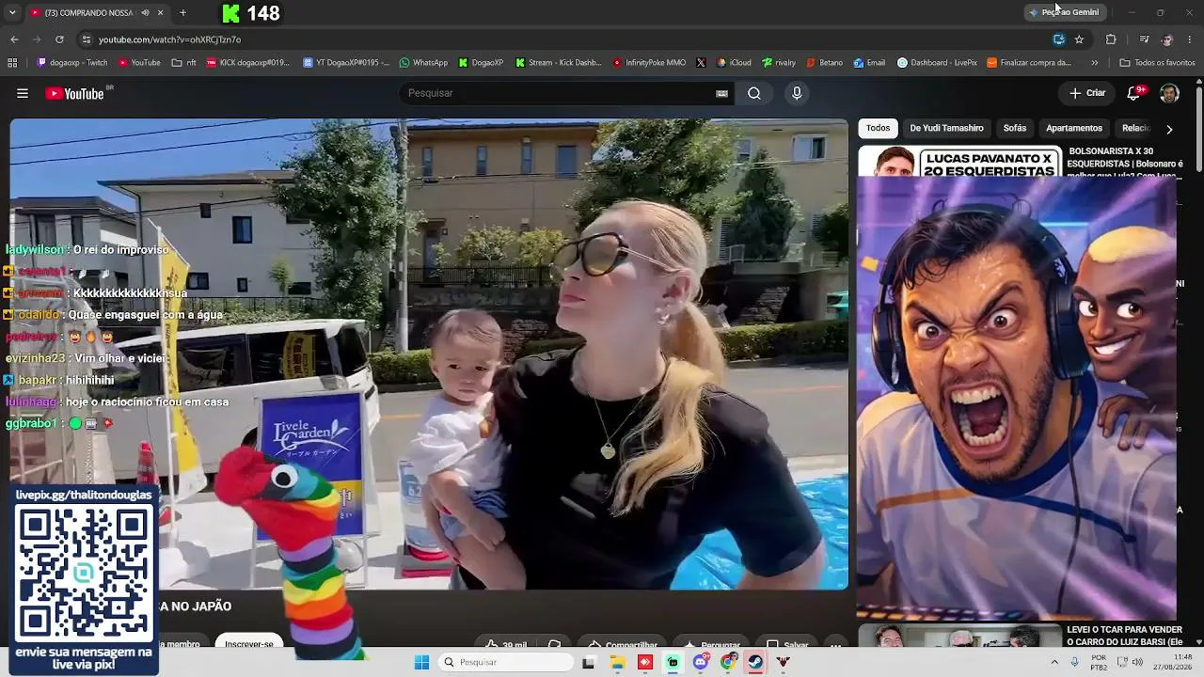Open the media control icon in the toolbar
The height and width of the screenshot is (677, 1204).
(x=1144, y=39)
